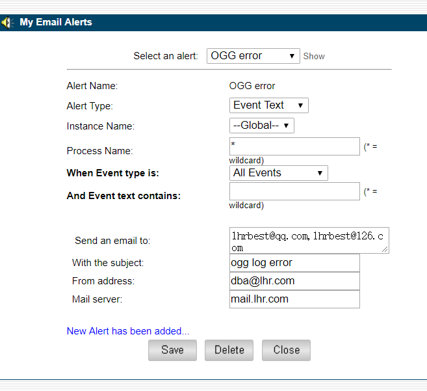Click the speaker icon beside My Email Alerts
Viewport: 427px width, 391px height.
point(7,23)
